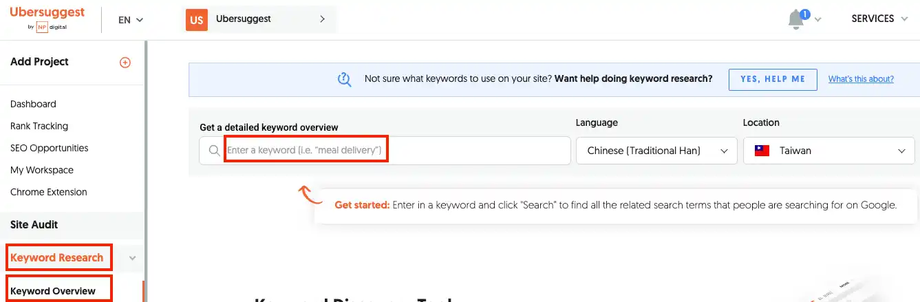This screenshot has height=302, width=920.
Task: Collapse the Keyword Research section chevron
Action: [x=133, y=258]
